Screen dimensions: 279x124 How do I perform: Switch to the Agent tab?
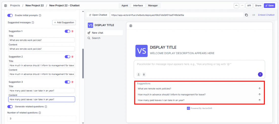pyautogui.click(x=125, y=6)
